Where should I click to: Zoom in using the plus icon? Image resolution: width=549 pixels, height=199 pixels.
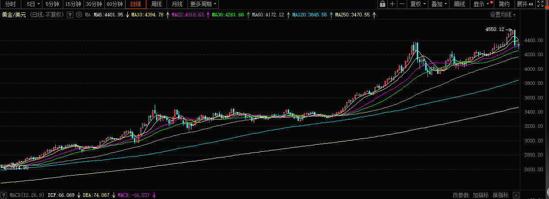pos(393,4)
